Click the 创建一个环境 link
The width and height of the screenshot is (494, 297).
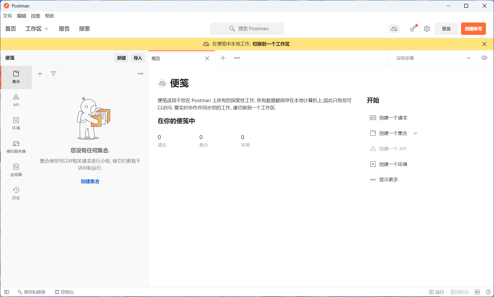click(393, 164)
